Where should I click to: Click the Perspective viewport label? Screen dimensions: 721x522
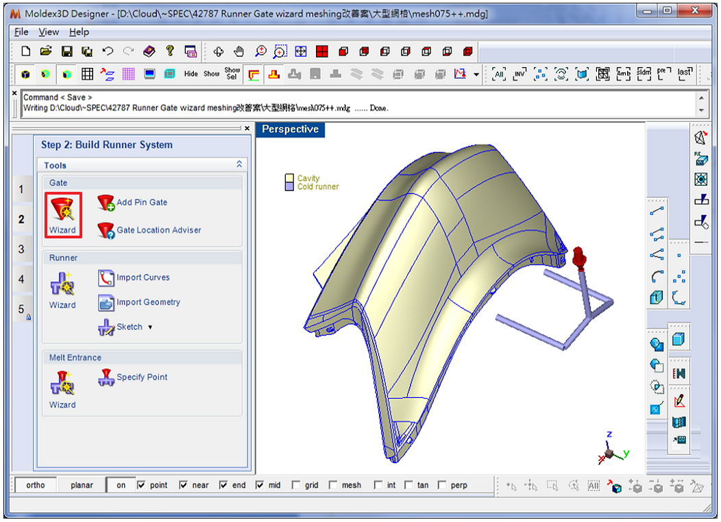coord(290,129)
